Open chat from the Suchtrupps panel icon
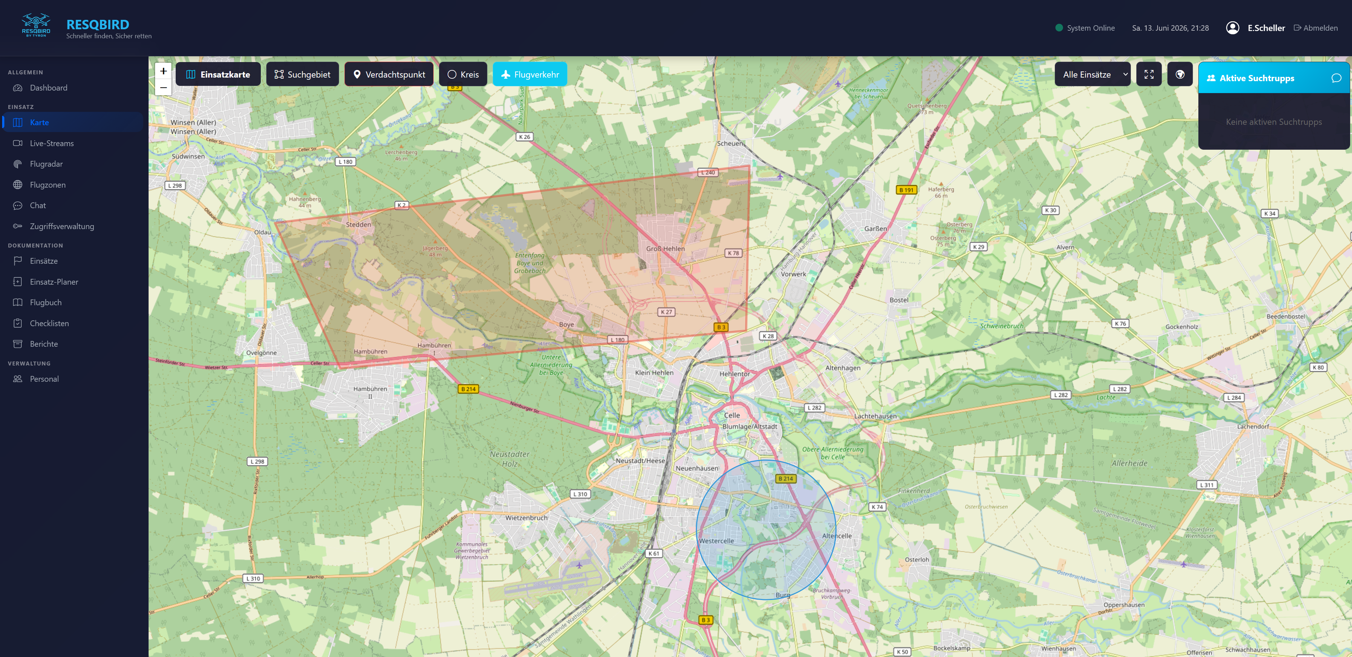 click(x=1336, y=78)
